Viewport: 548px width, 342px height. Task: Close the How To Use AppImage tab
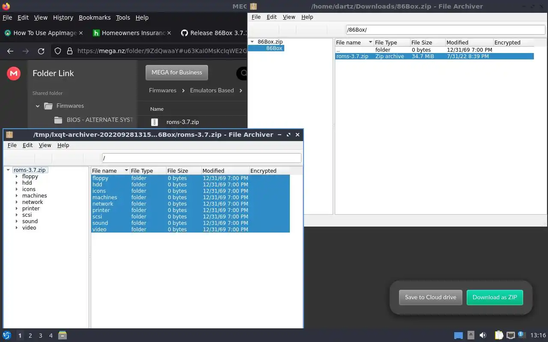(x=82, y=33)
